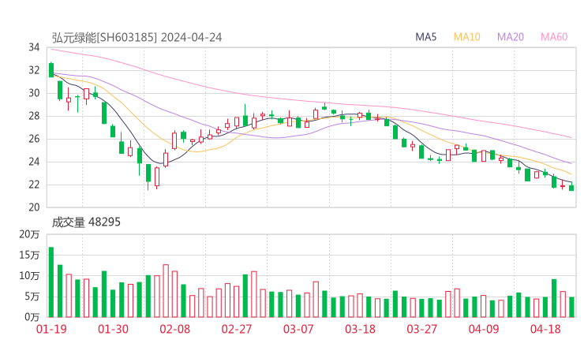Click the 10万 volume axis label
The height and width of the screenshot is (347, 584).
tap(29, 276)
